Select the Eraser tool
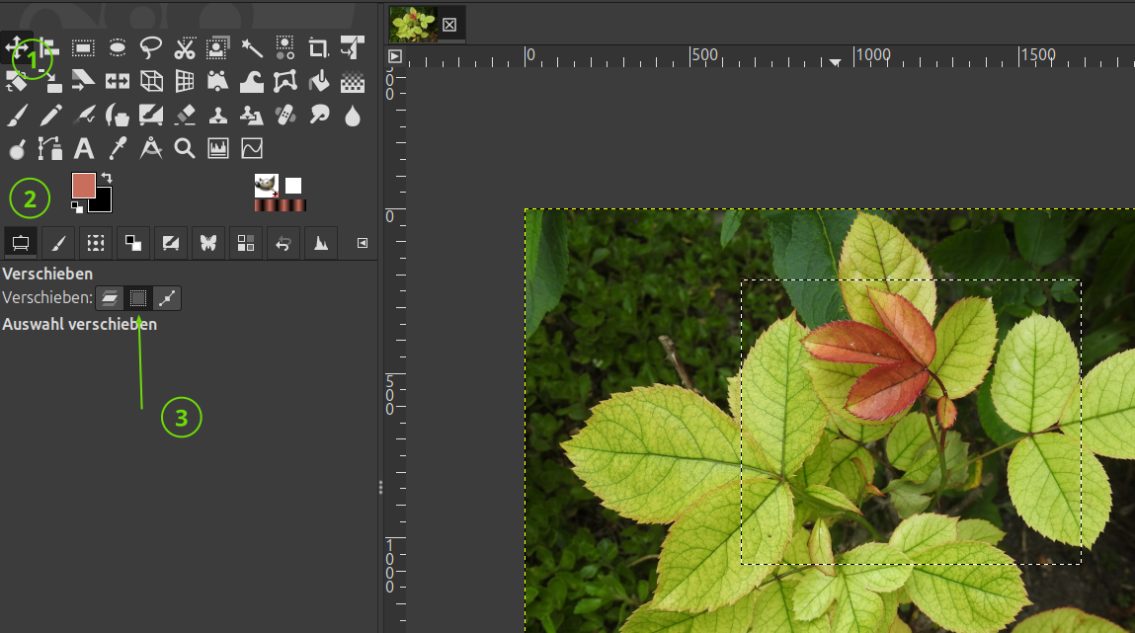This screenshot has height=633, width=1135. pyautogui.click(x=185, y=115)
